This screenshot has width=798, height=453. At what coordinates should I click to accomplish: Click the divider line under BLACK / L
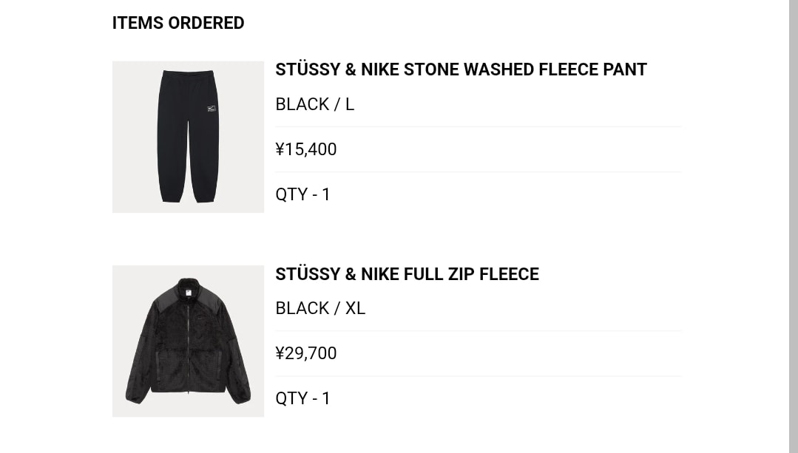pyautogui.click(x=478, y=126)
